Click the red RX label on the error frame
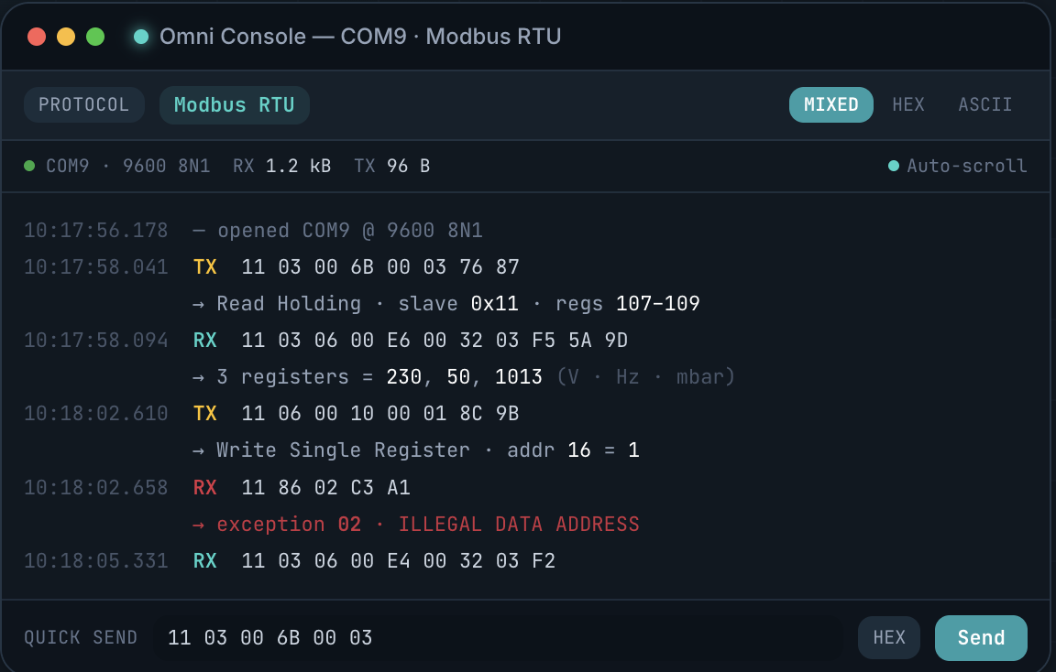 point(204,488)
